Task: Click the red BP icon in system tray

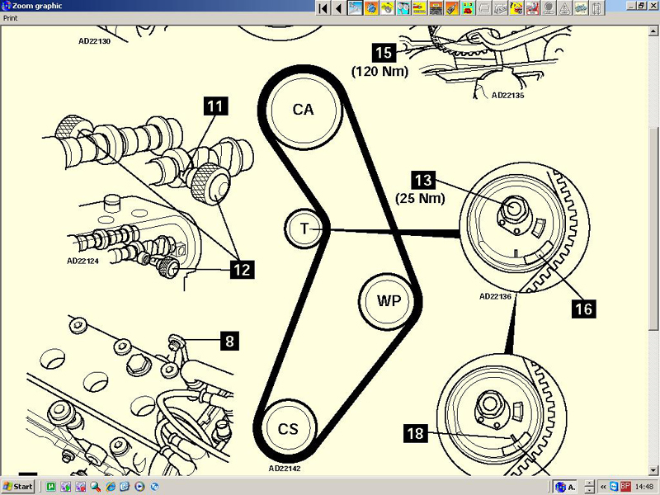Action: (625, 487)
